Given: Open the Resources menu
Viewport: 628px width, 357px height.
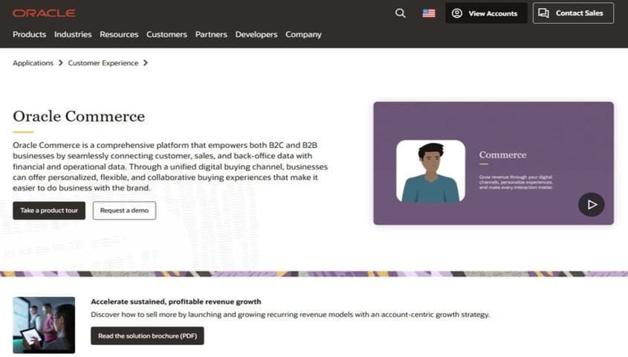Looking at the screenshot, I should point(119,34).
